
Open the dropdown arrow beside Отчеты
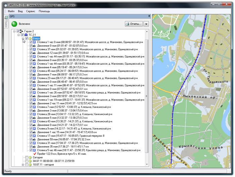click(x=146, y=24)
